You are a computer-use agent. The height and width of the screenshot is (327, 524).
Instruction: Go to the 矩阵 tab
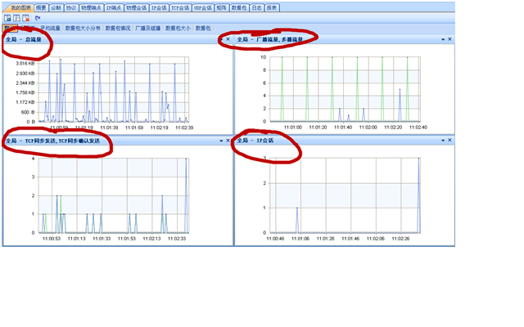point(221,7)
